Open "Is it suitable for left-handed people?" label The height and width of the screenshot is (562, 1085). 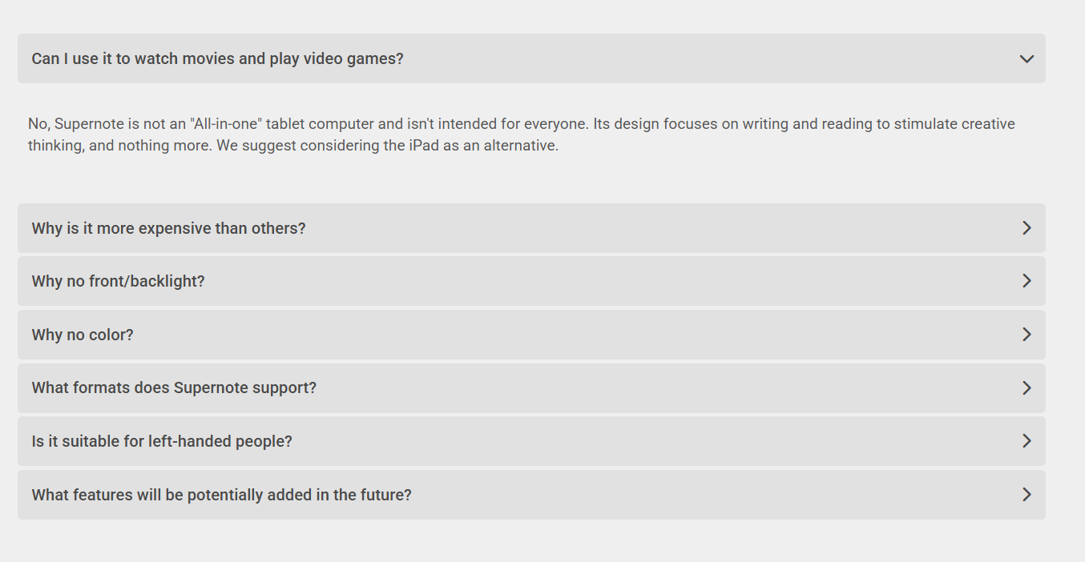click(x=162, y=441)
